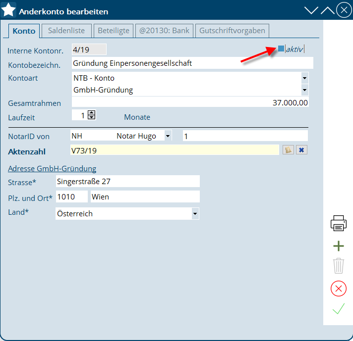This screenshot has height=341, width=353.
Task: Click the printer icon
Action: pyautogui.click(x=338, y=223)
